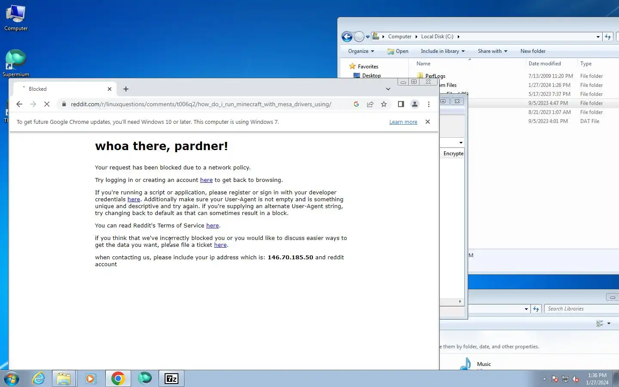The image size is (619, 387).
Task: Show hidden system tray icons
Action: (x=544, y=379)
